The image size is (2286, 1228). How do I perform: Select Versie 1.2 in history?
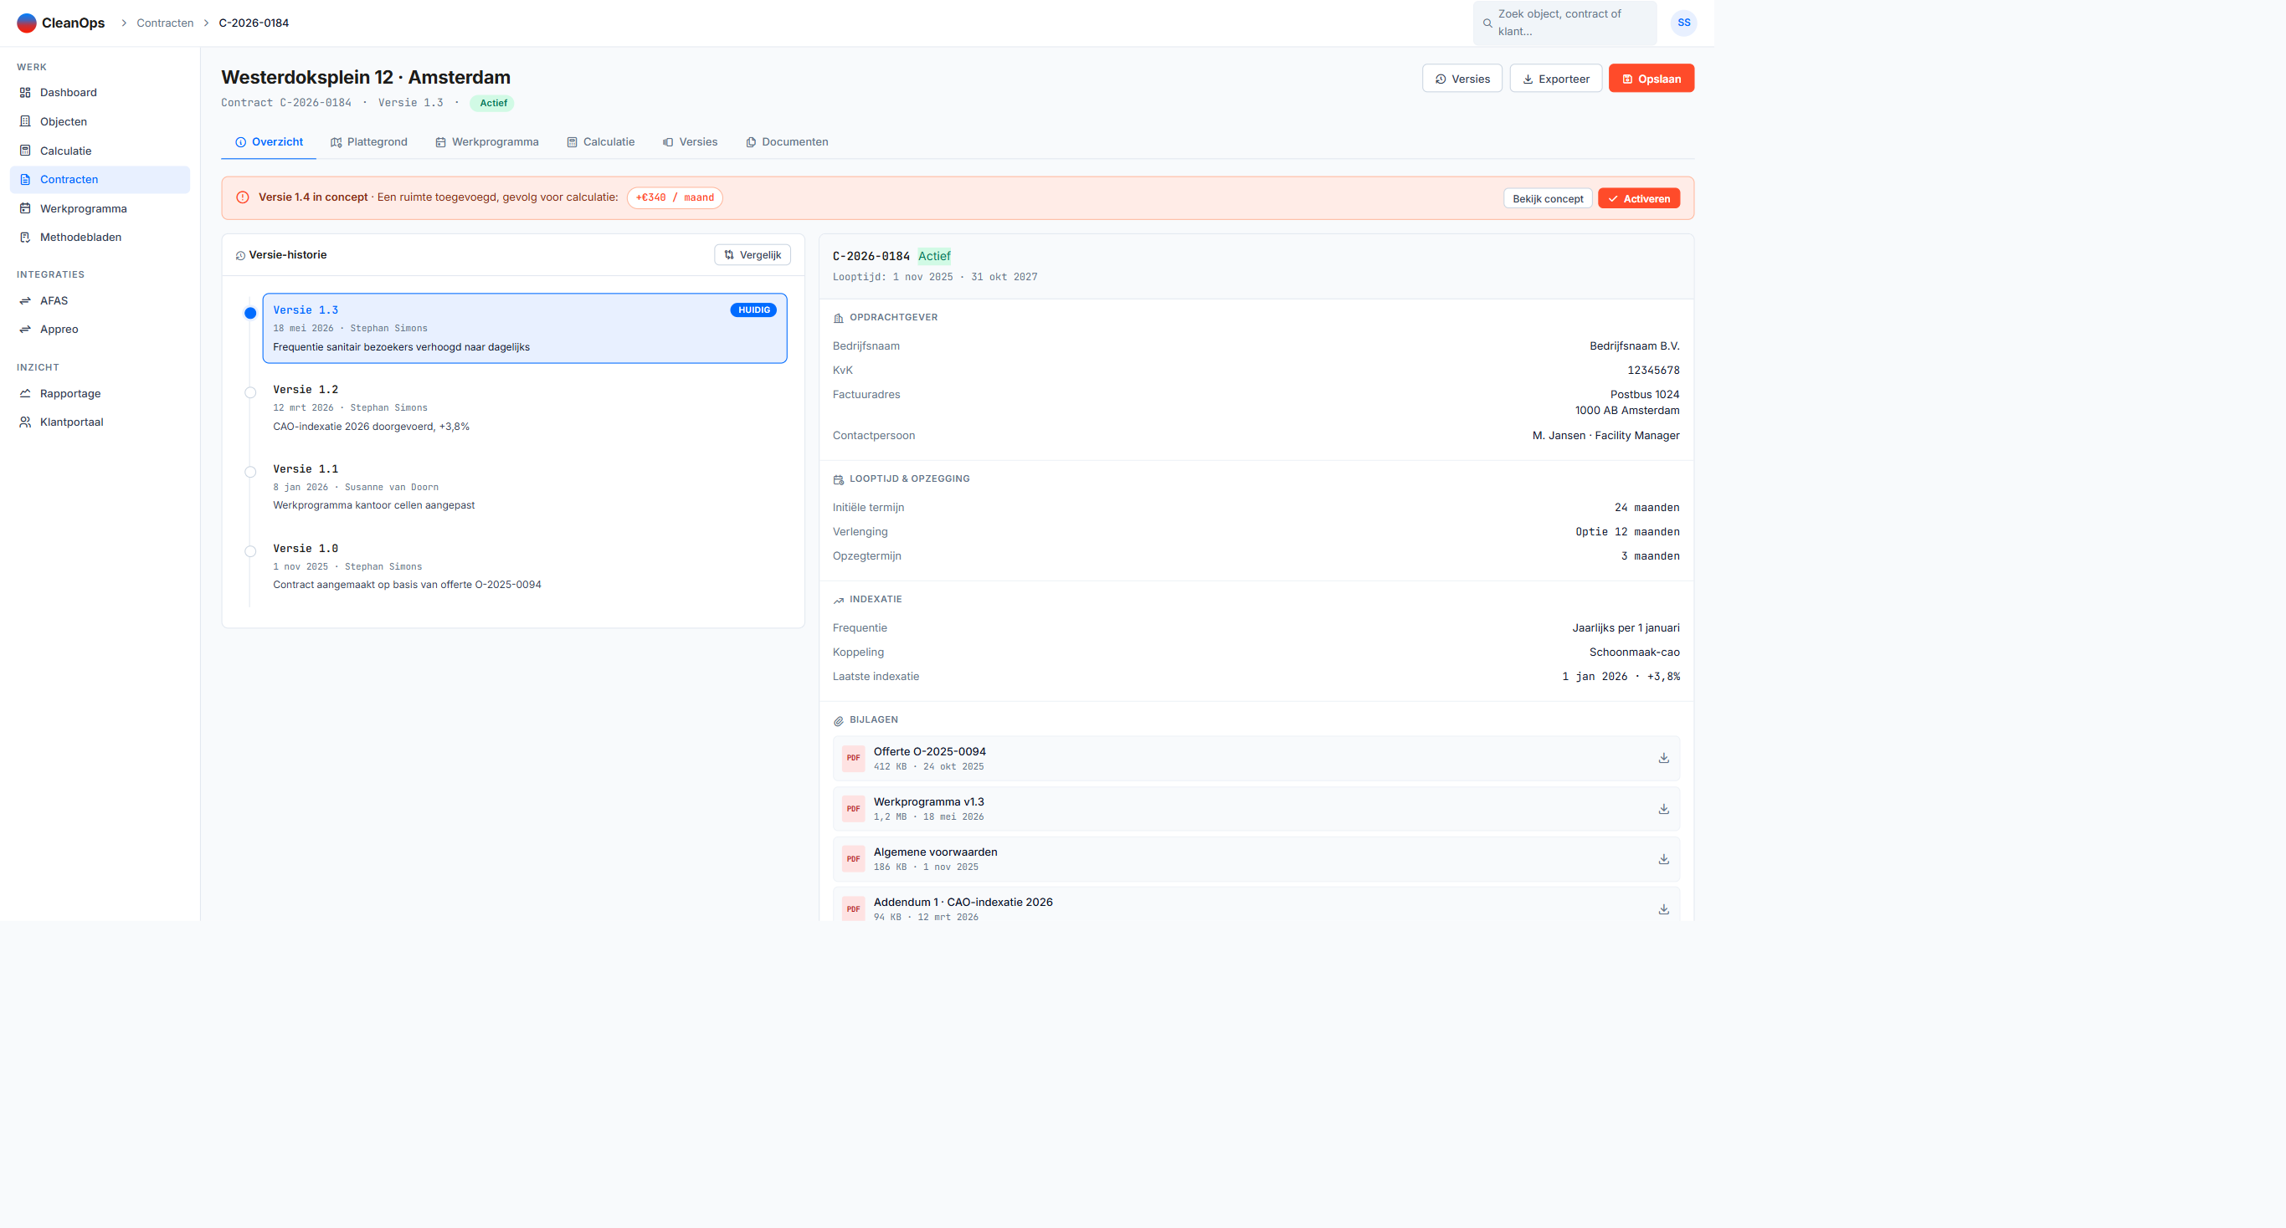[525, 408]
